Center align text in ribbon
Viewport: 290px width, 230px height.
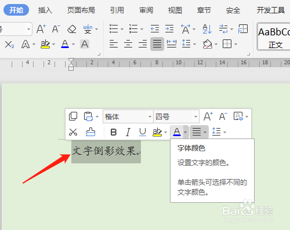click(128, 44)
